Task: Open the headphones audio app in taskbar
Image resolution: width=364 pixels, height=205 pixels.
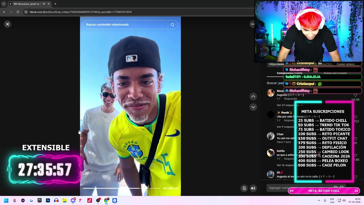Action: (56, 200)
